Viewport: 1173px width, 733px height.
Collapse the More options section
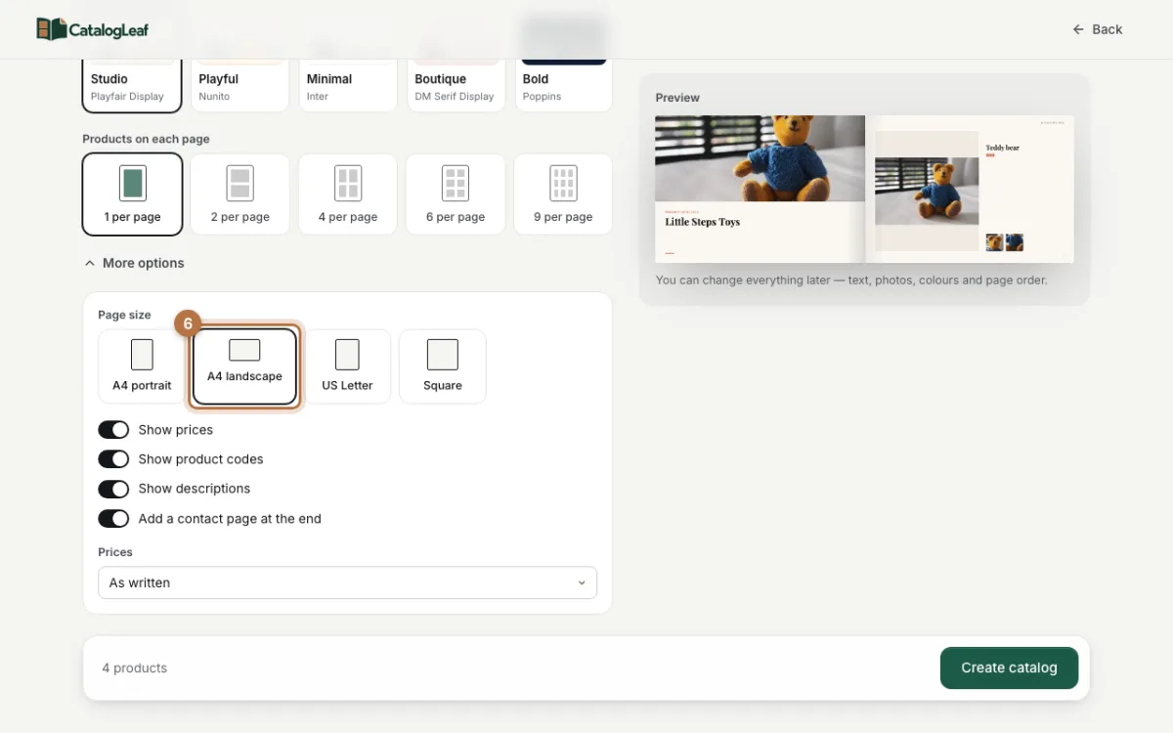133,263
